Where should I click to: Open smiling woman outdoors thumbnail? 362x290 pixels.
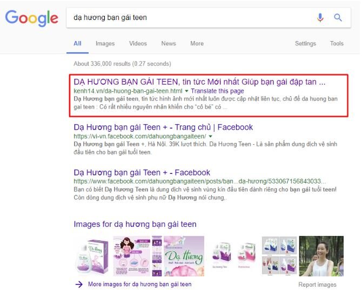point(321,256)
